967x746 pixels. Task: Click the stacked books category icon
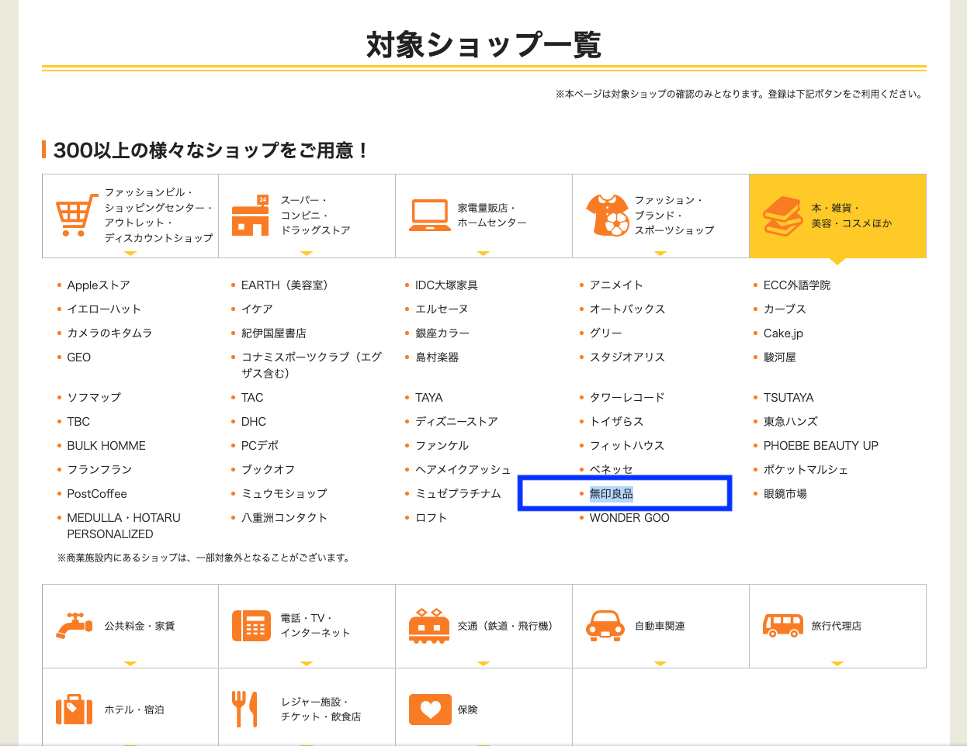pyautogui.click(x=783, y=216)
